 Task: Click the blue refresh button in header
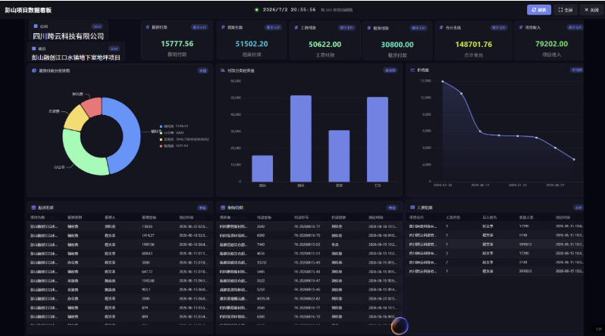click(538, 10)
